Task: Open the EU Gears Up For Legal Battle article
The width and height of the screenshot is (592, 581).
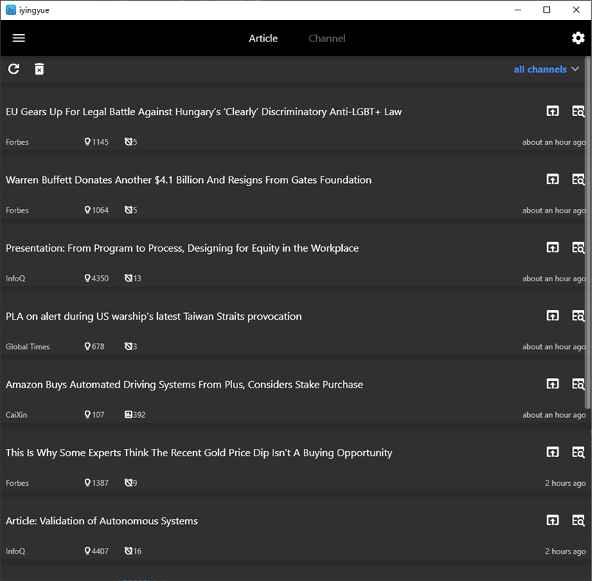Action: [203, 112]
